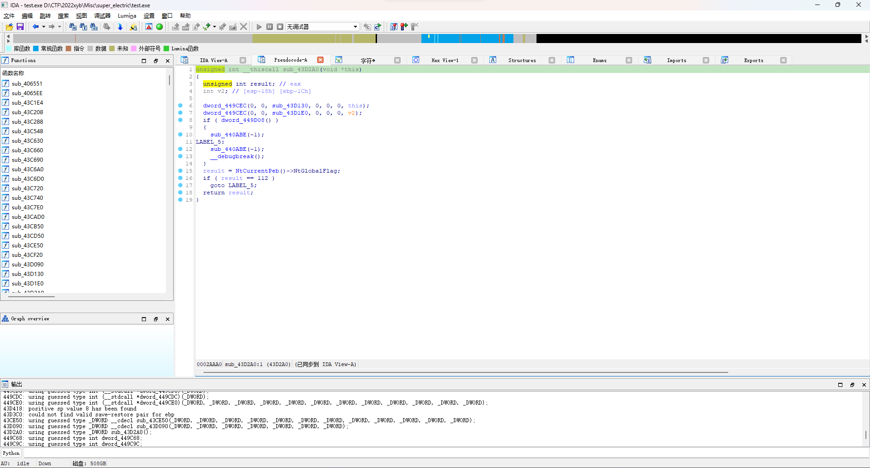The image size is (870, 468).
Task: Select sub_43C1E4 in the Functions list
Action: 27,102
